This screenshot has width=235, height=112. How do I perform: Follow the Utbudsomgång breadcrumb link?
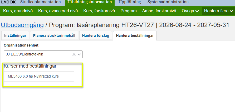click(x=22, y=25)
